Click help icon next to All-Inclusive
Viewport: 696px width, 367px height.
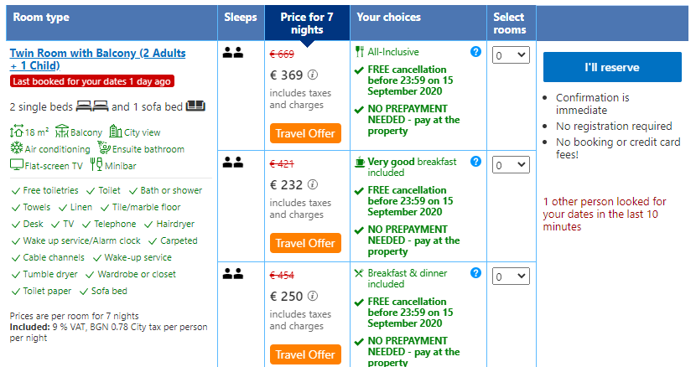[476, 52]
